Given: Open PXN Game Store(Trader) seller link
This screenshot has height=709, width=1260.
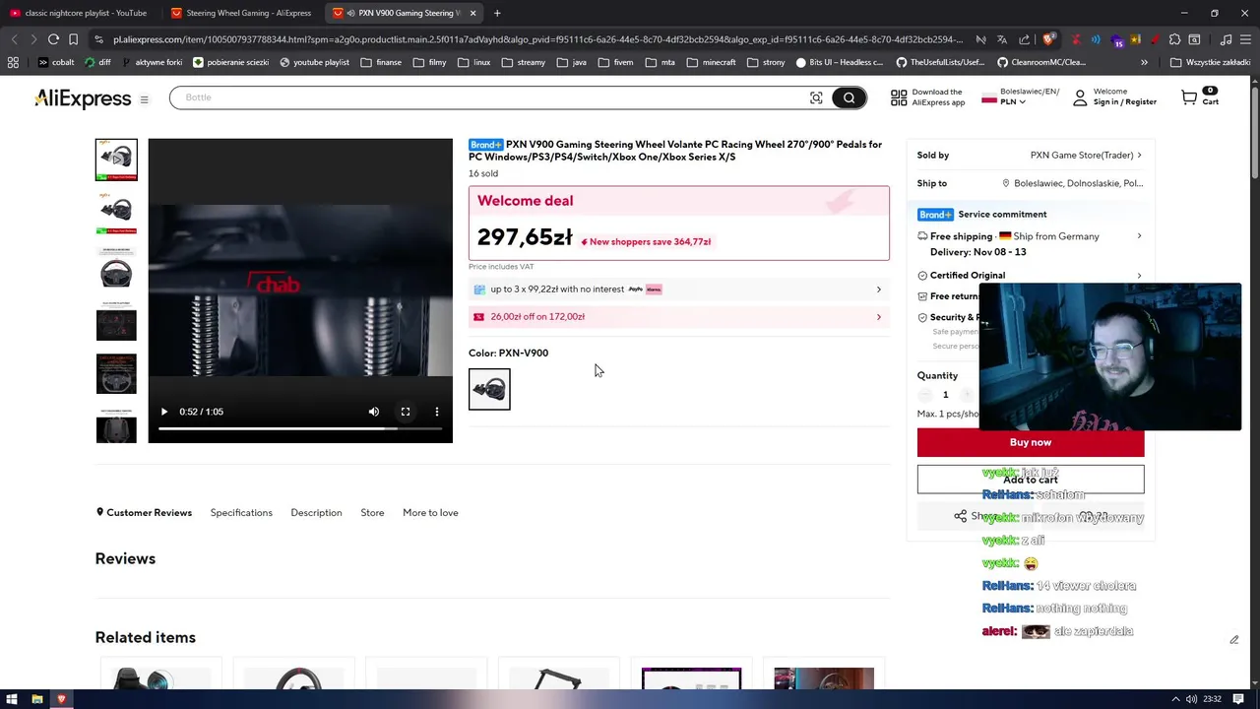Looking at the screenshot, I should [1086, 156].
